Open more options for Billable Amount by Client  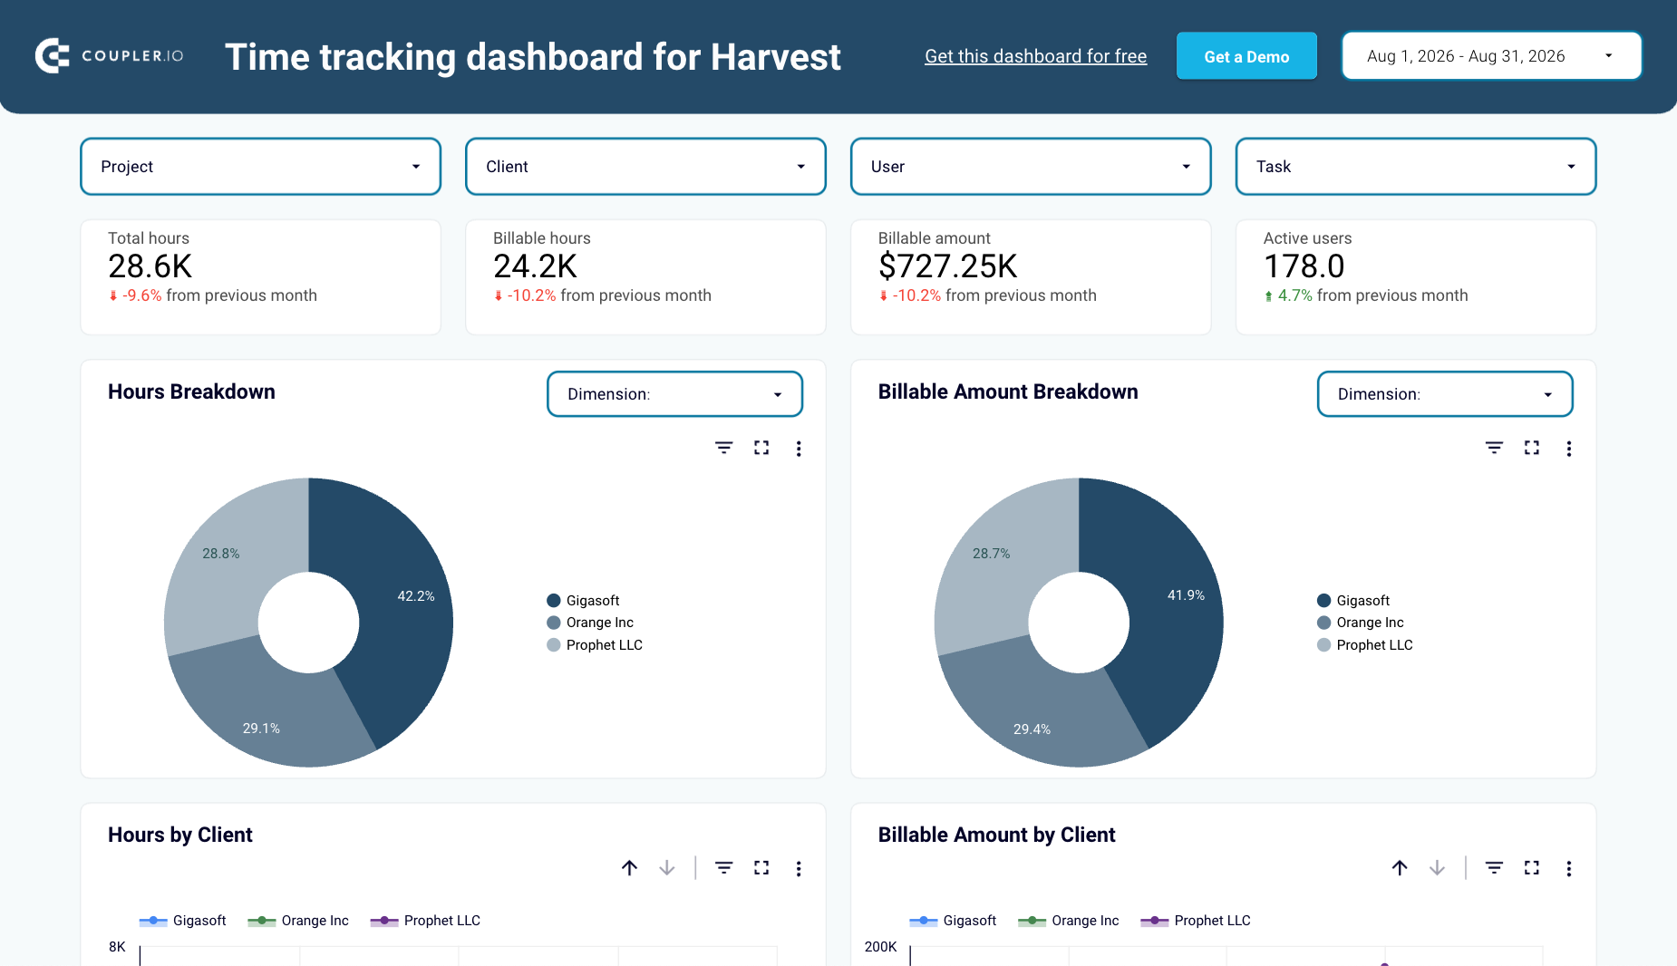(1569, 869)
